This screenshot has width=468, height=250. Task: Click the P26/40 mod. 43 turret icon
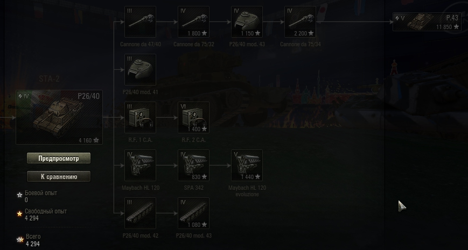click(x=247, y=22)
